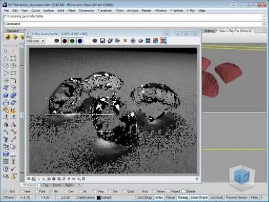
Task: Toggle the Tan osnap checkbox
Action: (110, 191)
